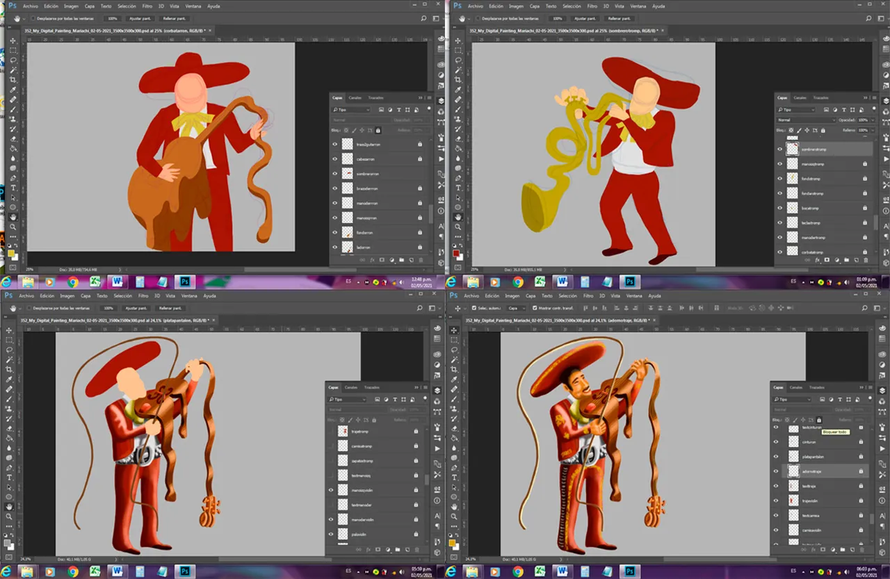890x579 pixels.
Task: Select the Eyedropper tool in the guitar mariachi window
Action: [x=13, y=90]
